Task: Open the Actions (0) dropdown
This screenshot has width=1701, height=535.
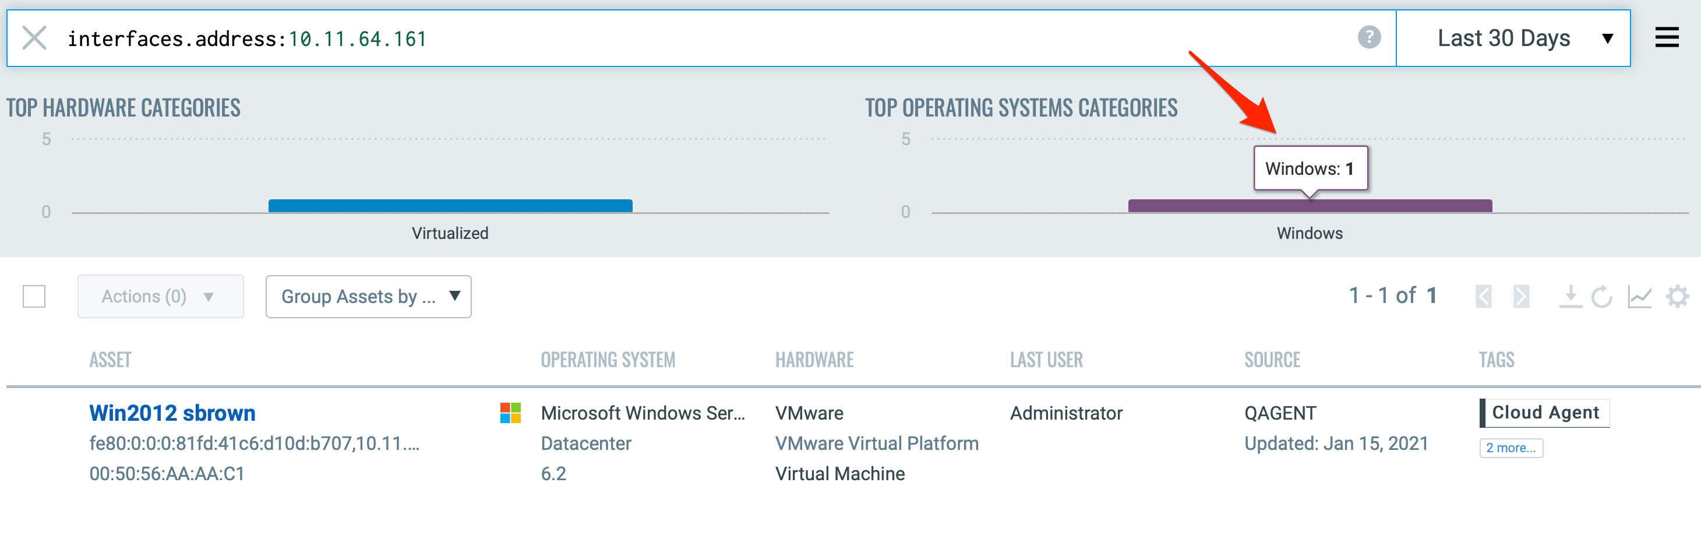Action: [x=160, y=297]
